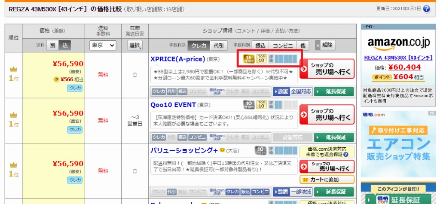Click the greyed 設置対応 label in Qoo10 row
The width and height of the screenshot is (440, 204).
coord(292,137)
